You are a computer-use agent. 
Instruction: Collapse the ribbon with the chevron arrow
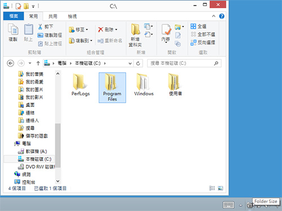214,16
